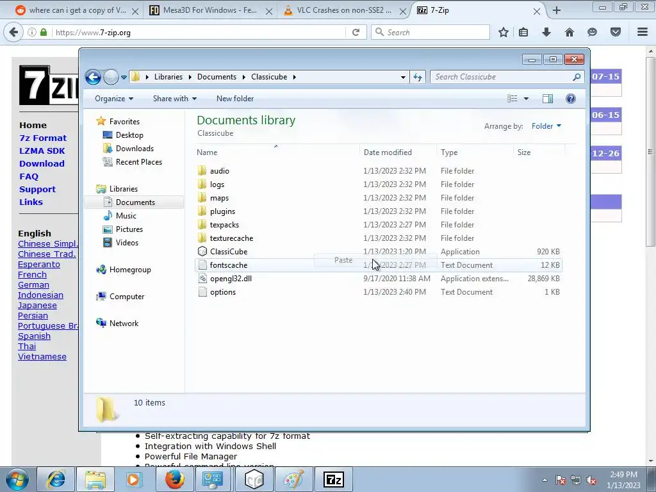Open Explorer's recent locations history arrow
Screen dimensions: 656x492
tap(124, 78)
